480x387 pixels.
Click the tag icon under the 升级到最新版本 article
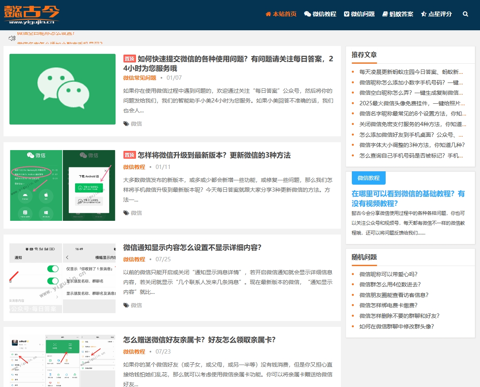point(126,213)
